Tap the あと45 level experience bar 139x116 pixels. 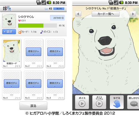tap(59, 9)
